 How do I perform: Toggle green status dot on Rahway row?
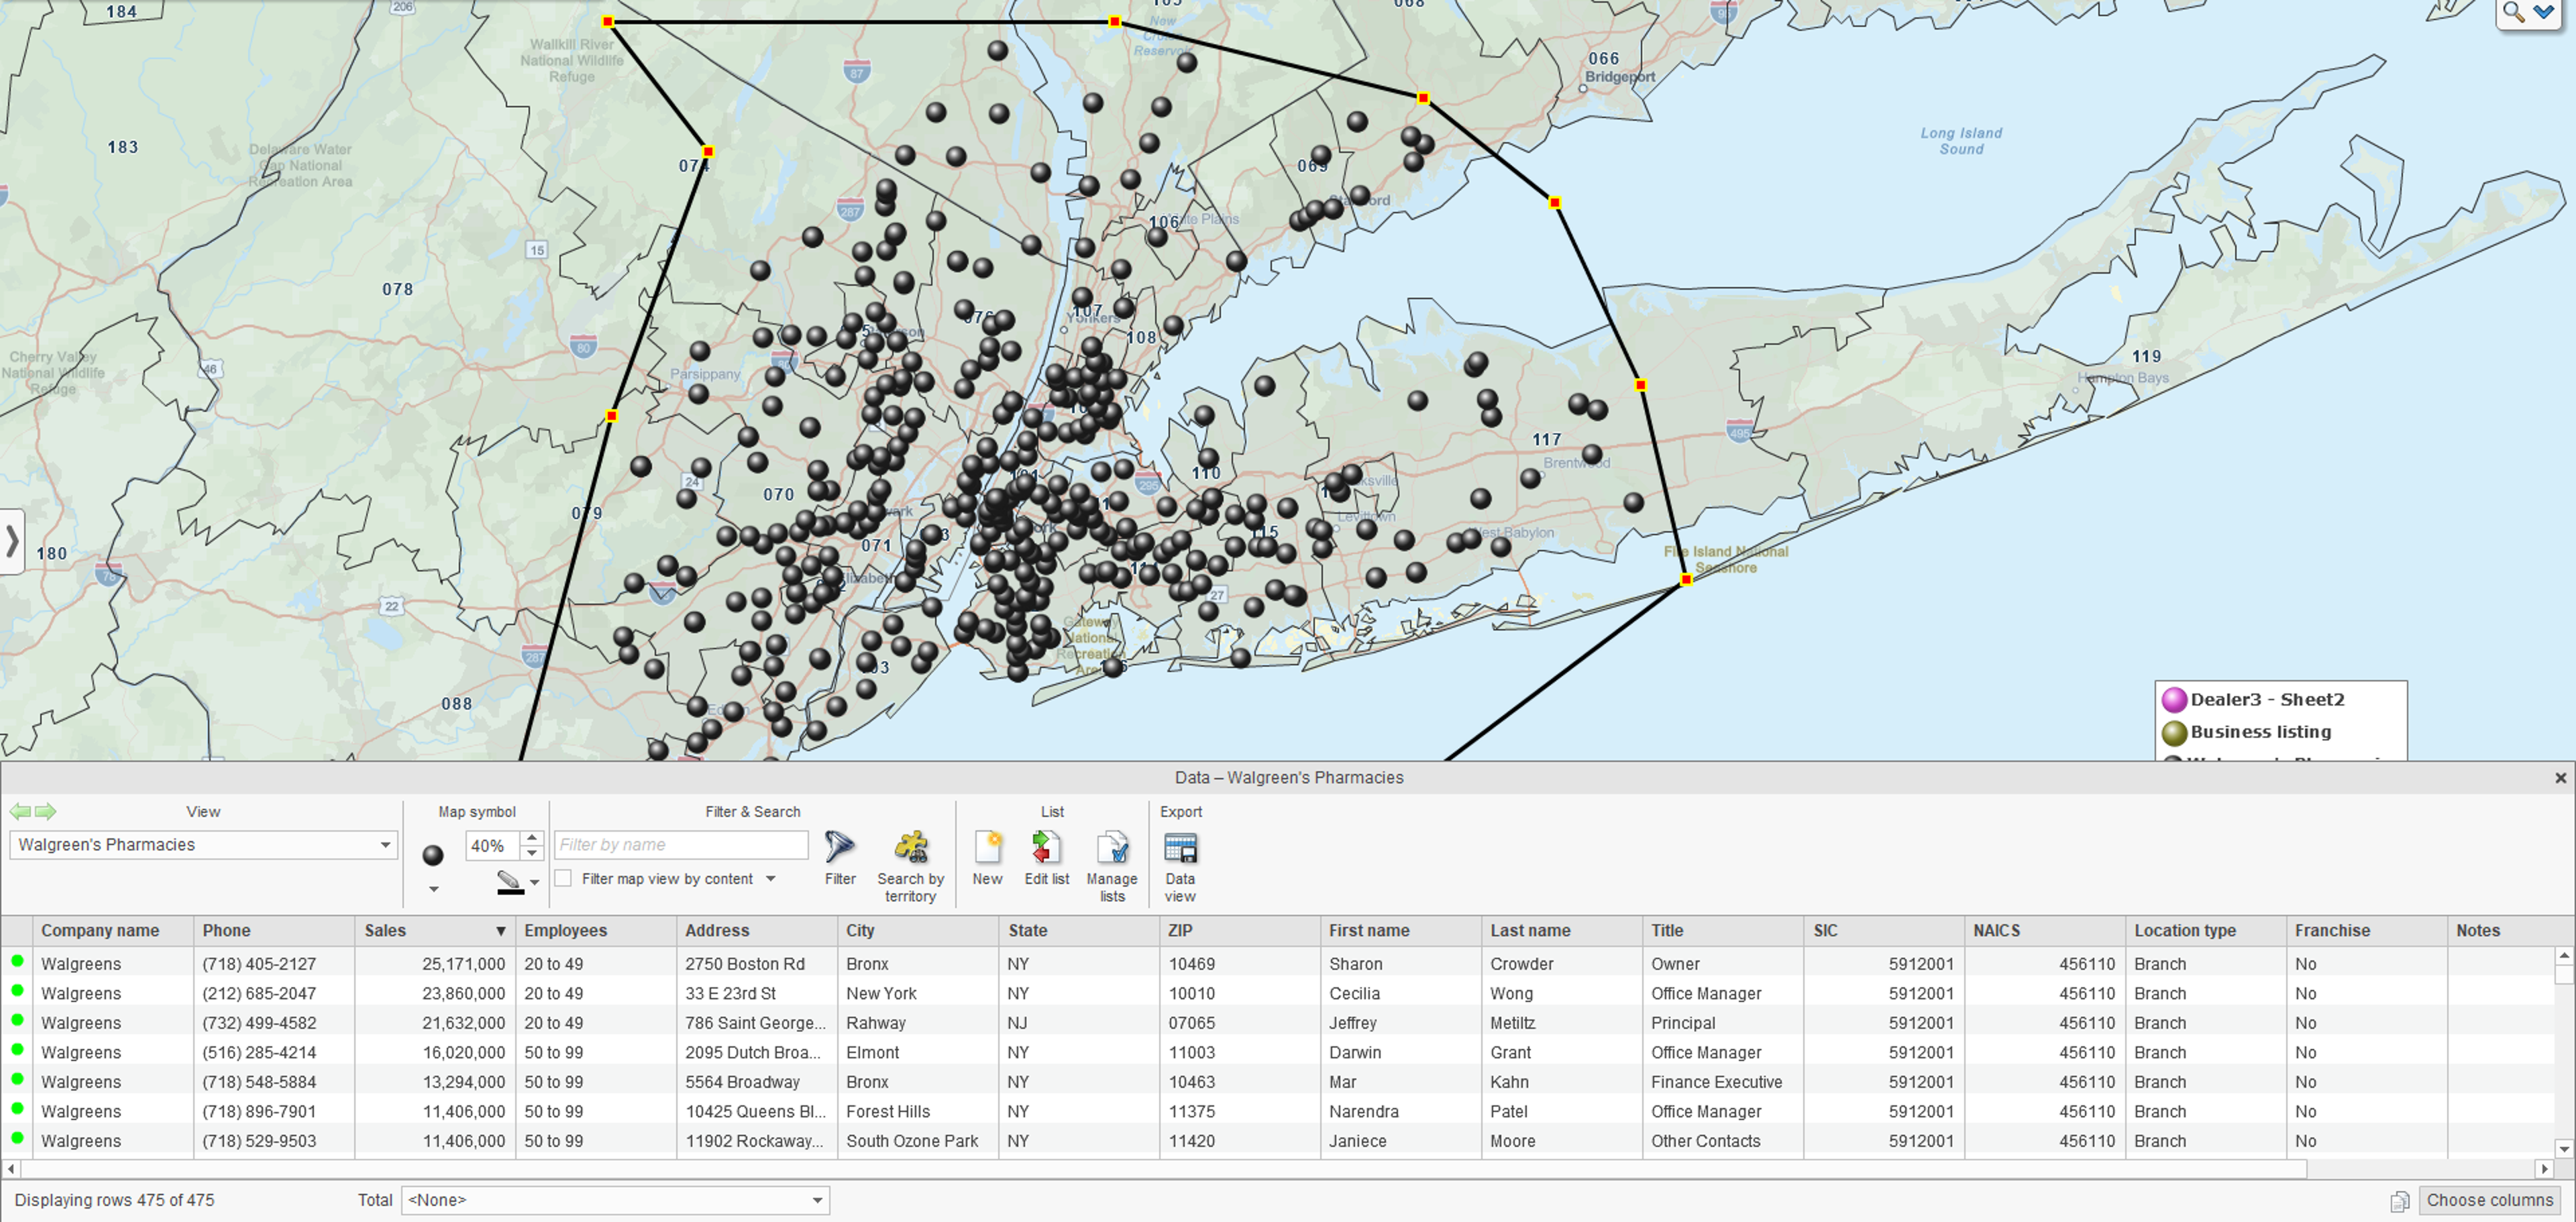point(17,1021)
